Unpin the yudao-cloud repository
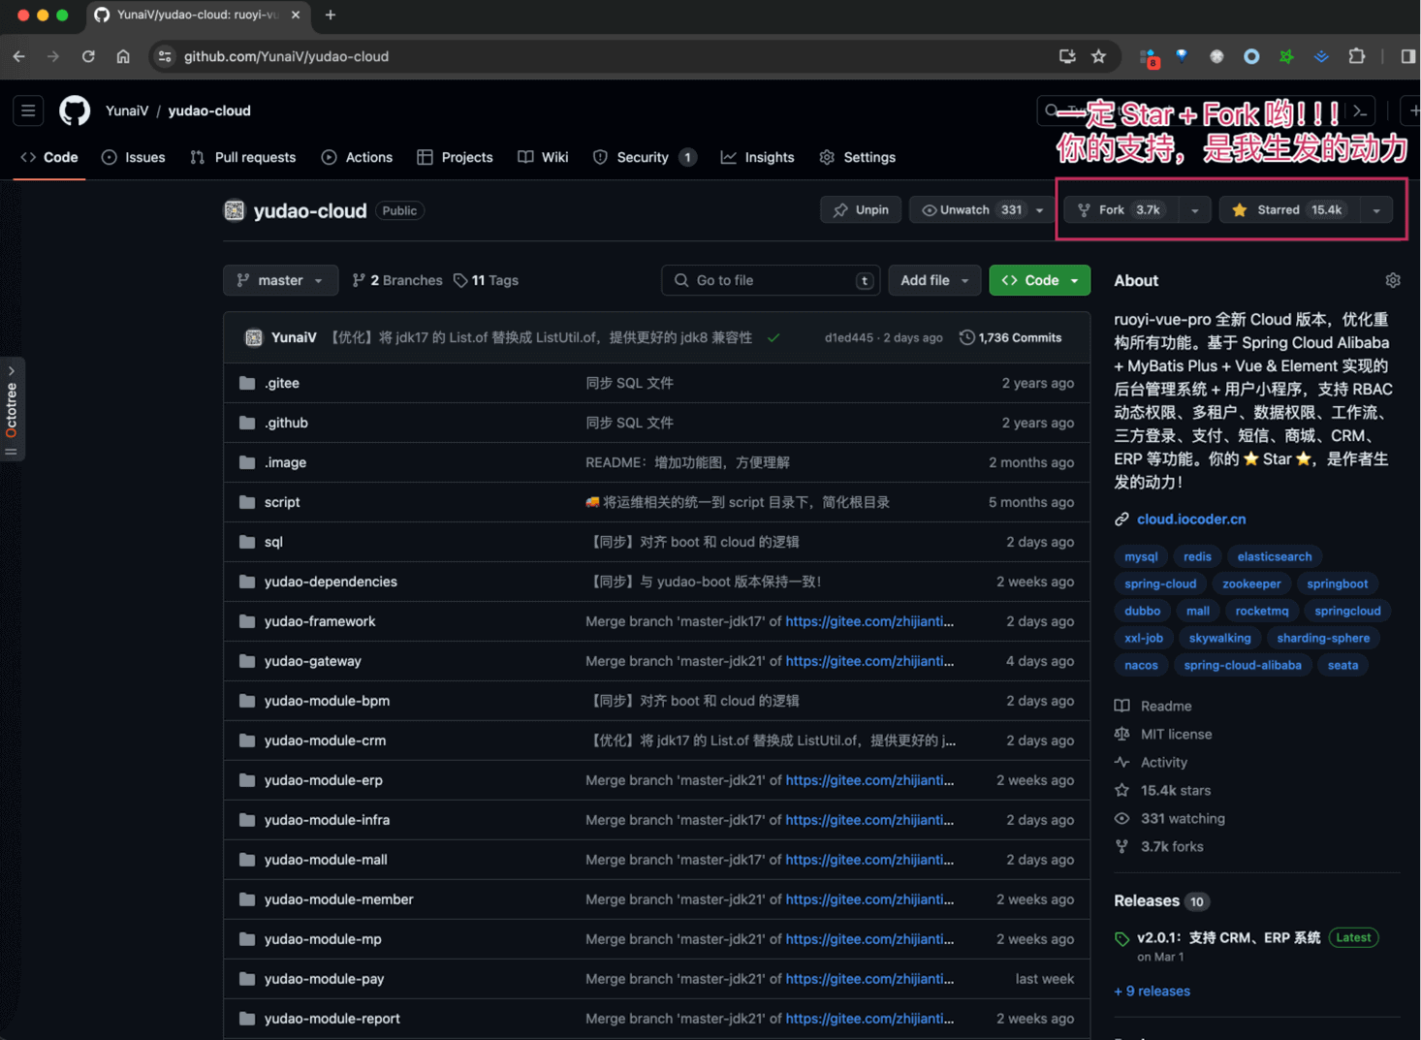Image resolution: width=1421 pixels, height=1040 pixels. point(861,210)
